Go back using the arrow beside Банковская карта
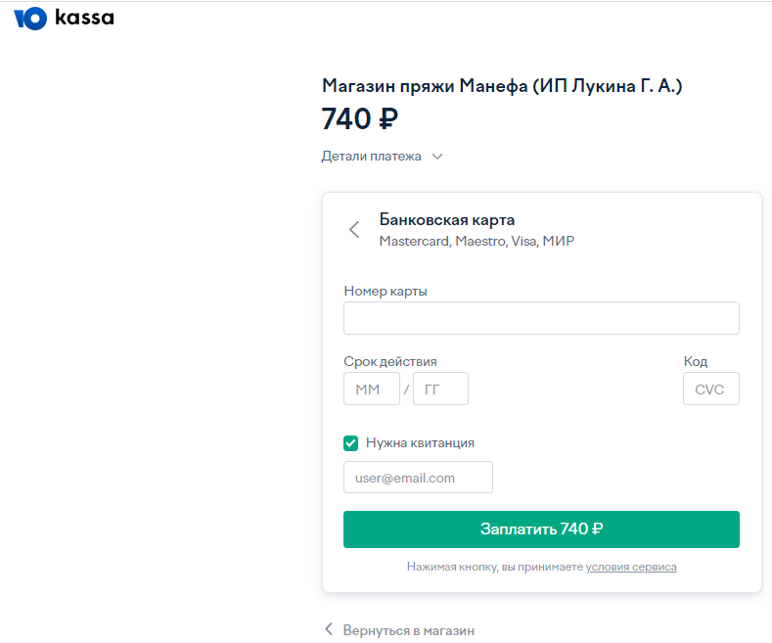Screen dimensions: 772x643 coord(354,229)
